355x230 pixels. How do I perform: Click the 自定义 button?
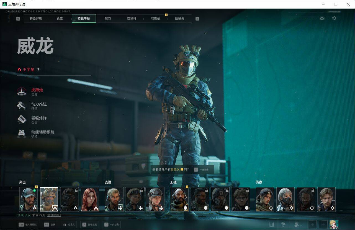68,224
